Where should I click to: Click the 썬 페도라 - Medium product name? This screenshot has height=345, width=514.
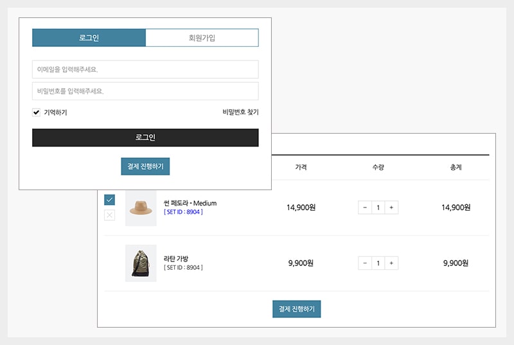click(x=190, y=203)
